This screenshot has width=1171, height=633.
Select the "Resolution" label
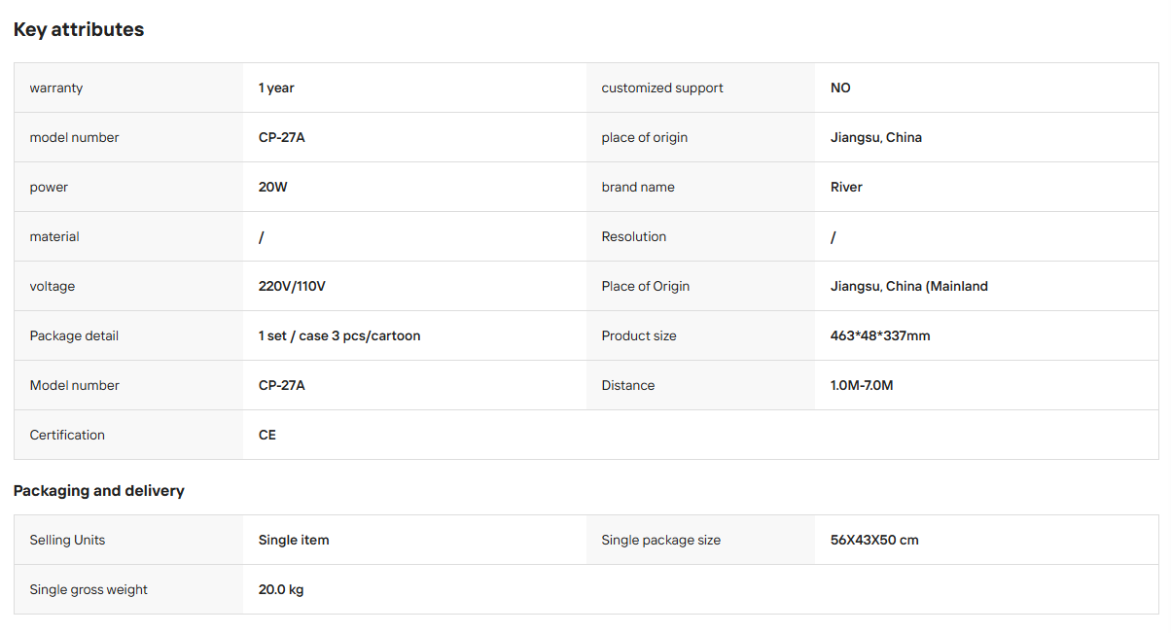pyautogui.click(x=634, y=237)
